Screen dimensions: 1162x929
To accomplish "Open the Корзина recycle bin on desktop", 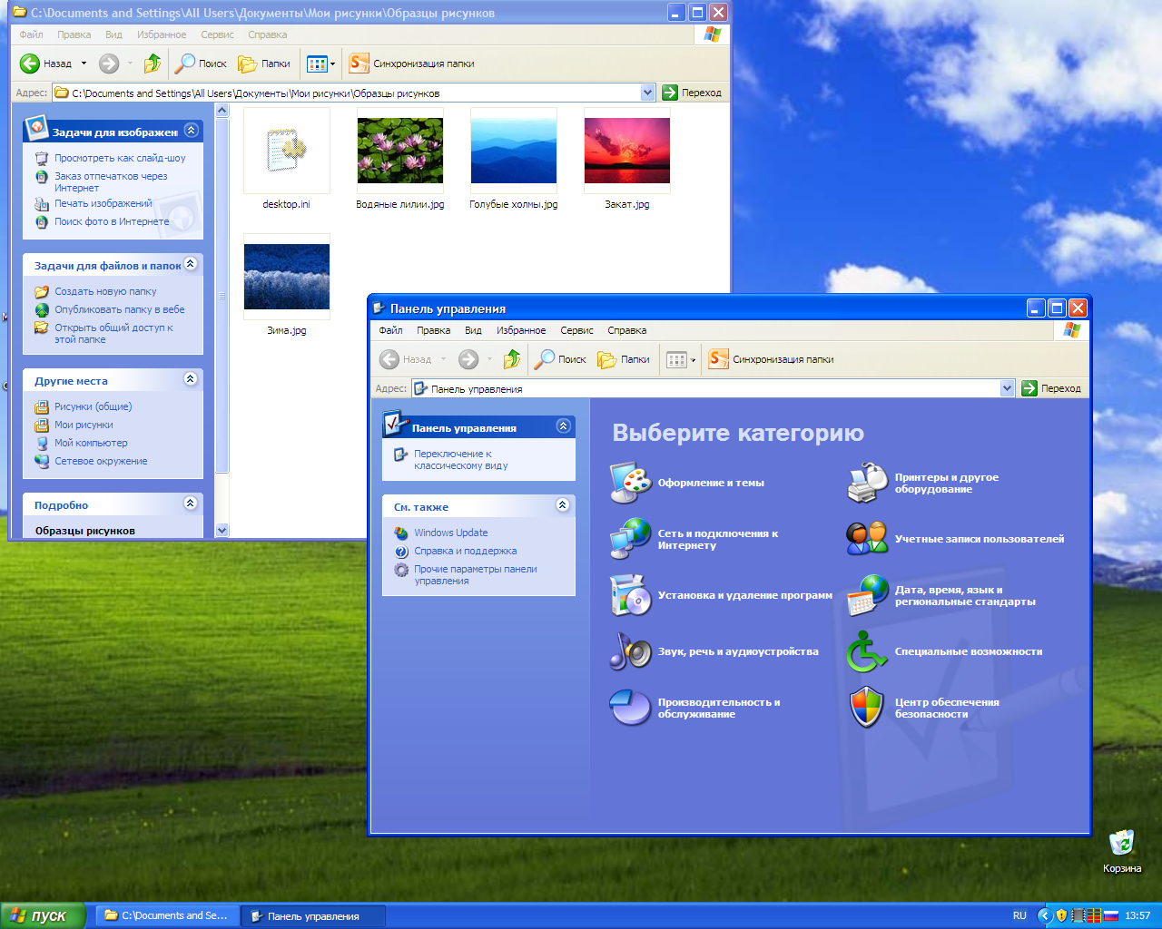I will tap(1122, 844).
